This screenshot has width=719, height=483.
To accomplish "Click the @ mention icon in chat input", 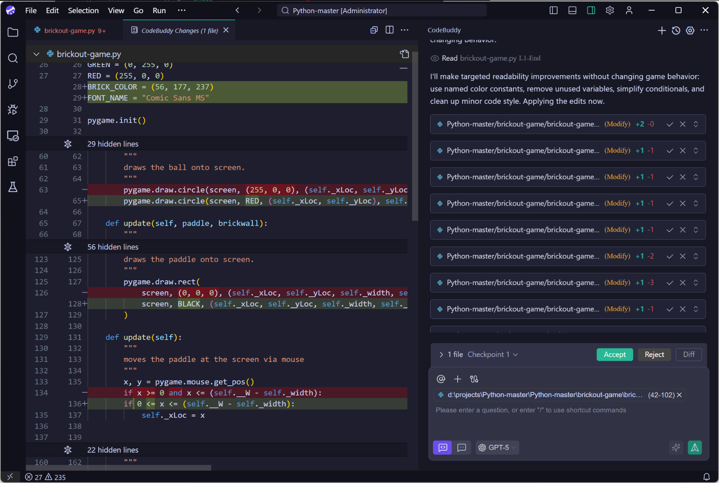I will click(x=441, y=379).
